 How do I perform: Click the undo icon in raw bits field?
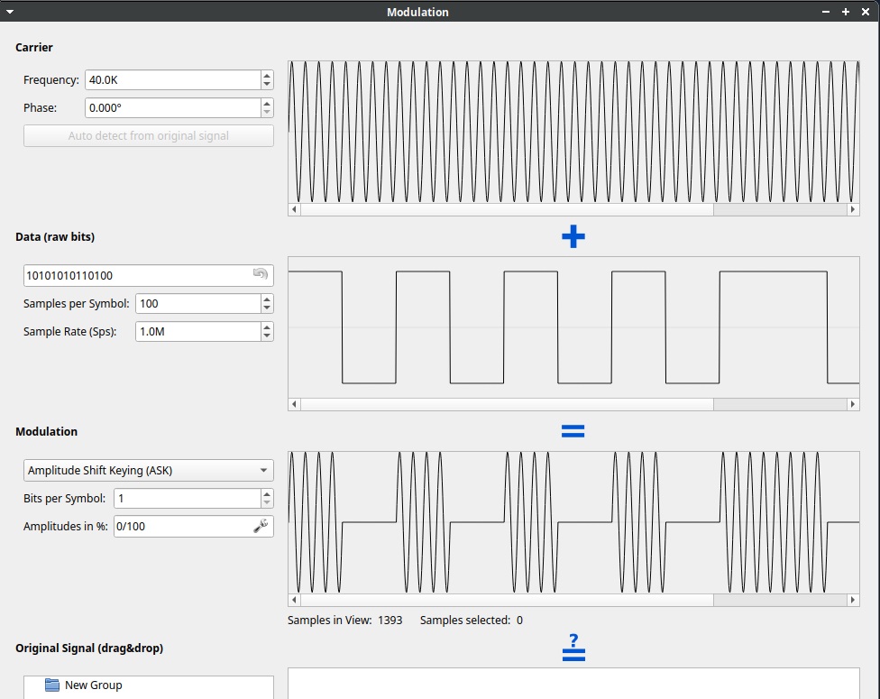(261, 274)
